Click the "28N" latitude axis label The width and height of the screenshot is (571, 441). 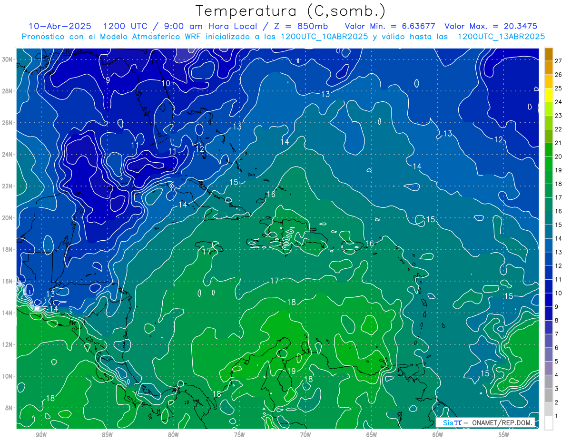coord(8,91)
